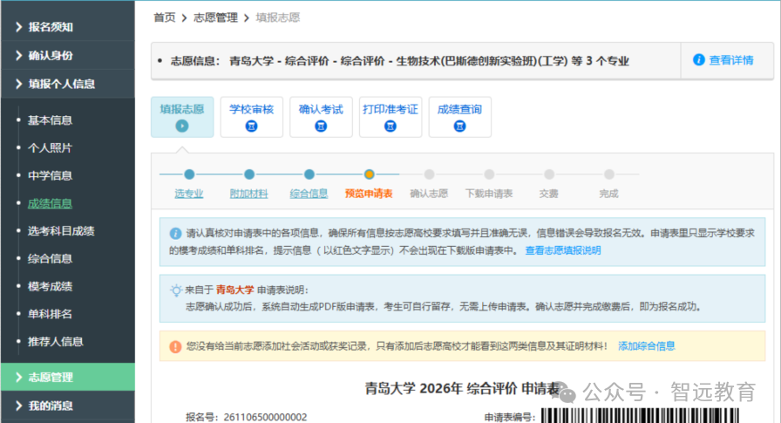The width and height of the screenshot is (781, 423).
Task: Select the 学校审核 stage tab
Action: [252, 117]
